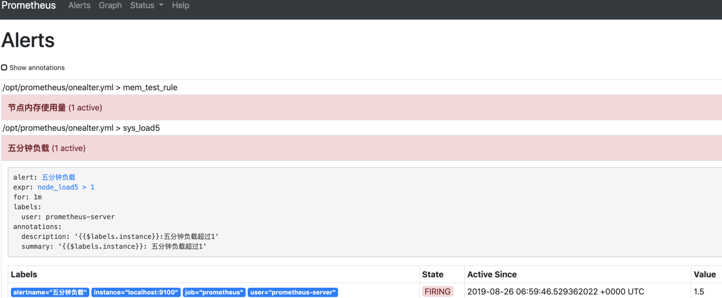Image resolution: width=722 pixels, height=298 pixels.
Task: Select the 'for: 1m' rule line
Action: [x=28, y=197]
